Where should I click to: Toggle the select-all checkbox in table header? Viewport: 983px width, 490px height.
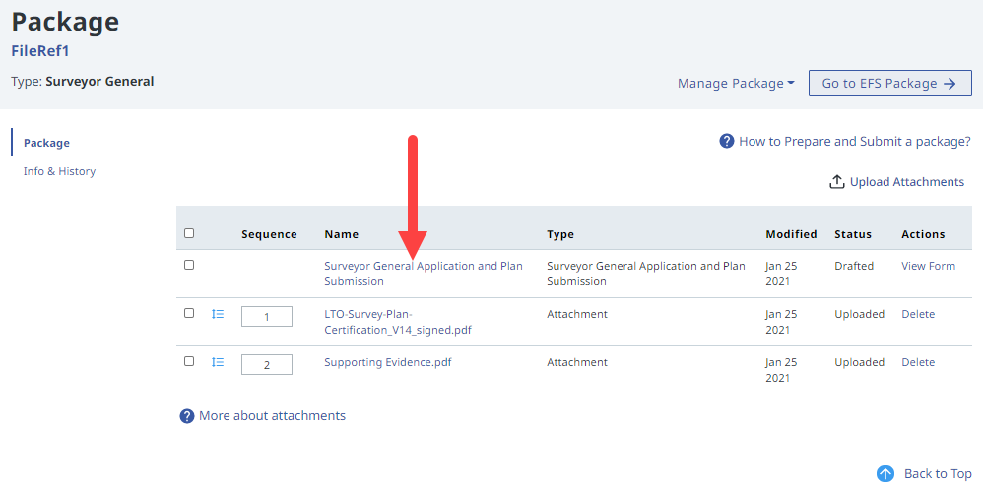click(189, 233)
